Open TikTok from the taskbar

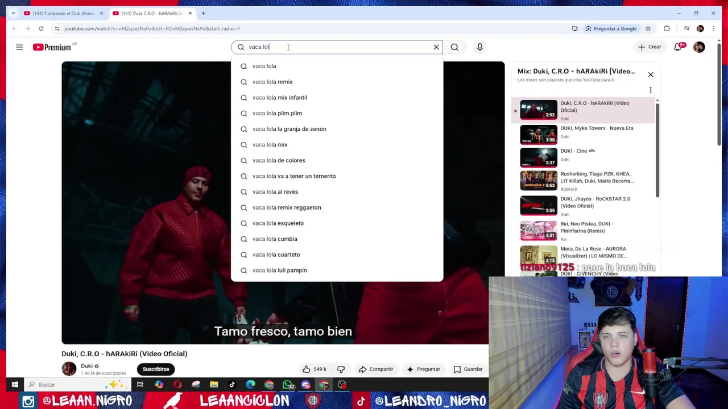(232, 385)
